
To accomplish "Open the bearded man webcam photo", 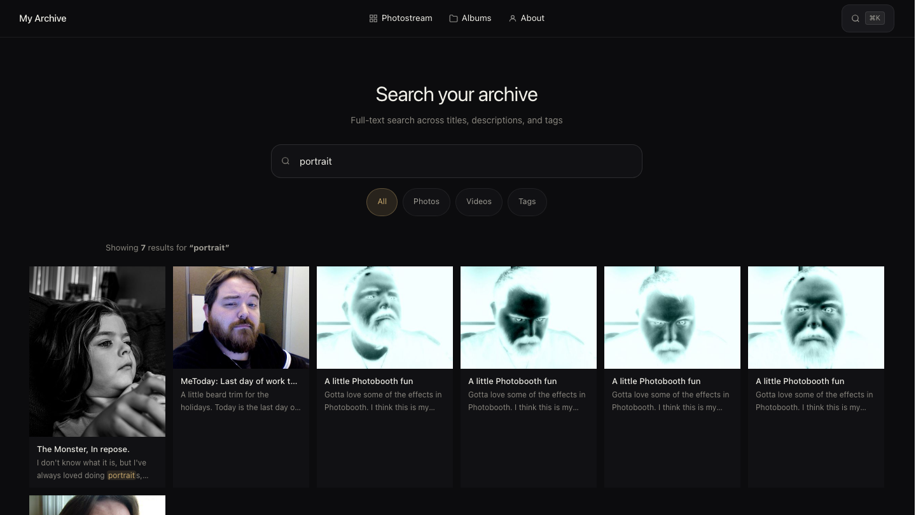I will coord(241,317).
